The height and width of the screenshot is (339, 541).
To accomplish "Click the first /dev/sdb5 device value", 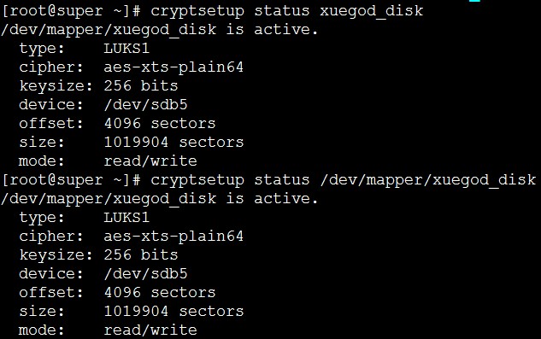I will [145, 104].
